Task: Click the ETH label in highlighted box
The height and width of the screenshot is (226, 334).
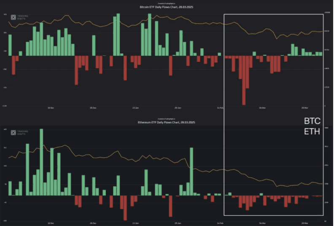Action: [312, 132]
